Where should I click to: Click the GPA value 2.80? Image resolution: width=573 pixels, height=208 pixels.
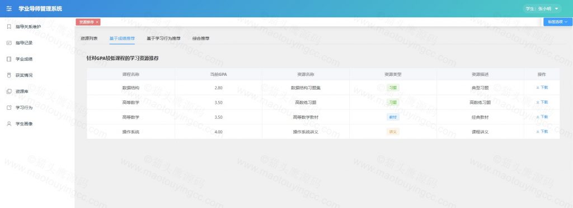(x=219, y=88)
